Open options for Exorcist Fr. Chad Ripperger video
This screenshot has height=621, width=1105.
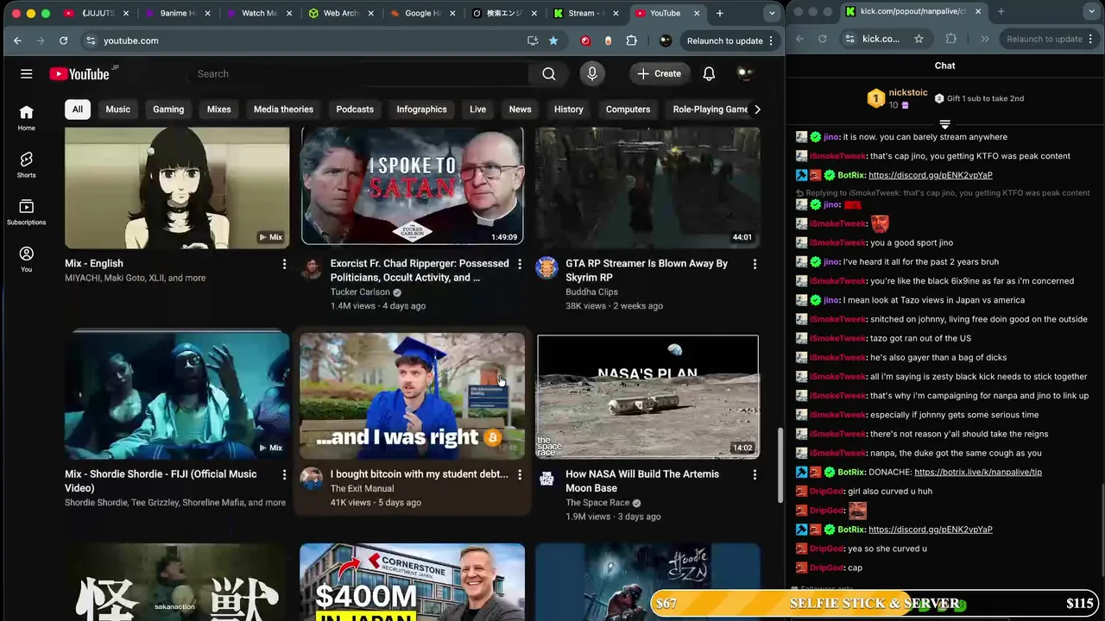[520, 264]
